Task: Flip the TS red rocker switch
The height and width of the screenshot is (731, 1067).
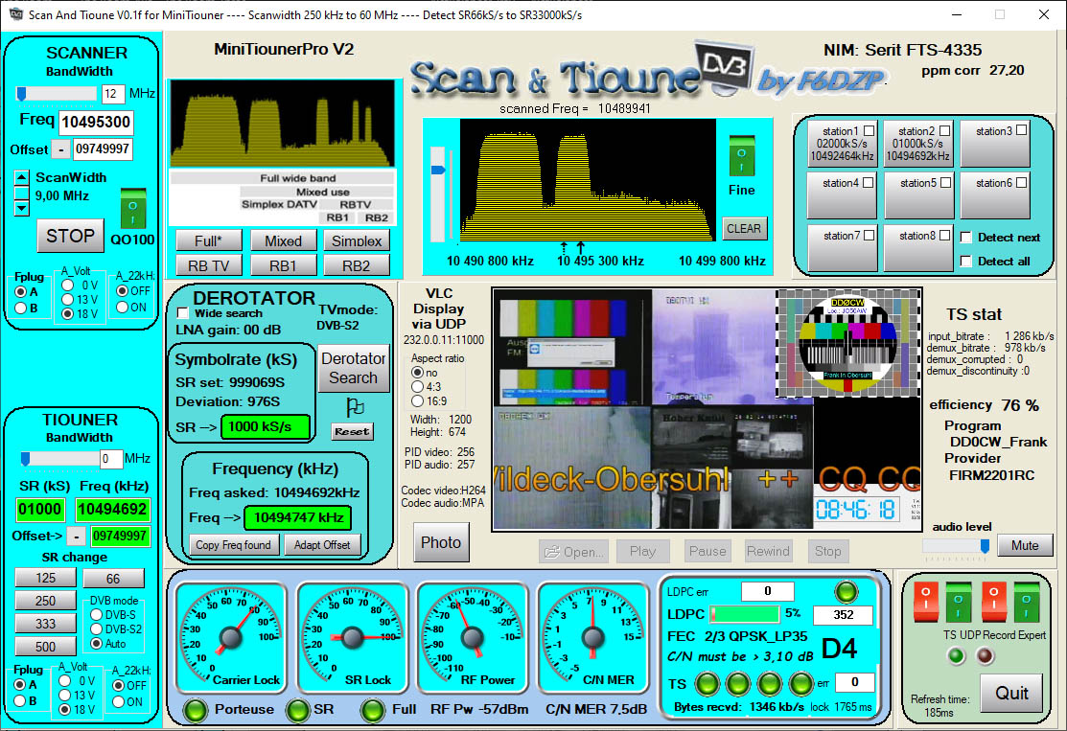Action: pos(925,603)
